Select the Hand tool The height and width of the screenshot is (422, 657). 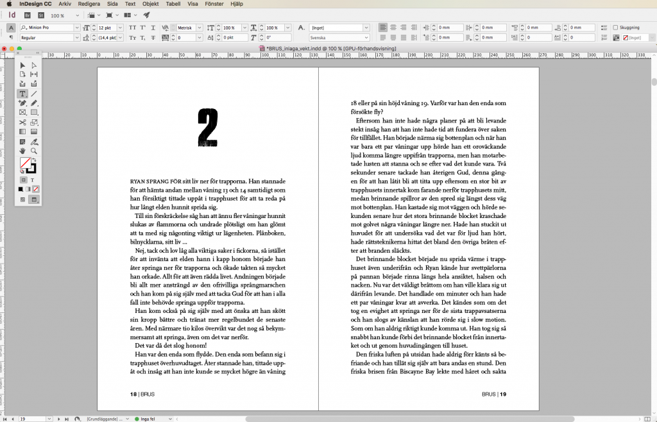(x=22, y=151)
